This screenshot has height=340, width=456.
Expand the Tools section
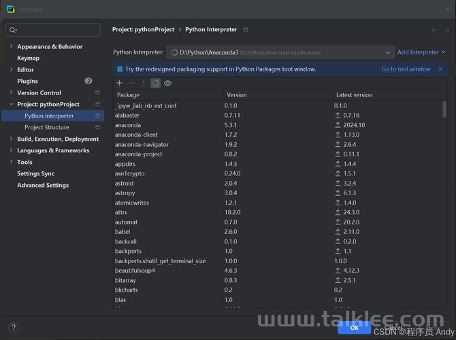(x=12, y=162)
